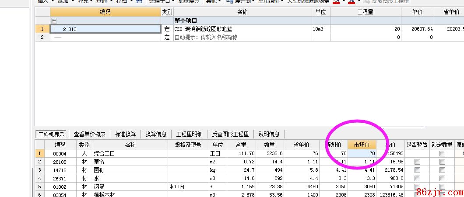
Task: Enable 锁定数量 checkbox for 钢筋 row
Action: [442, 187]
